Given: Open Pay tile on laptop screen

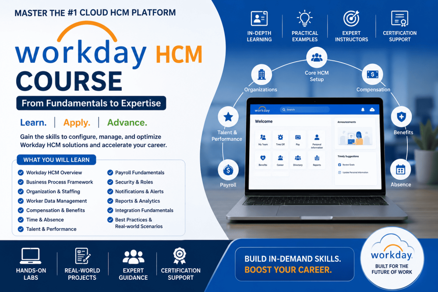Looking at the screenshot, I should coord(298,139).
